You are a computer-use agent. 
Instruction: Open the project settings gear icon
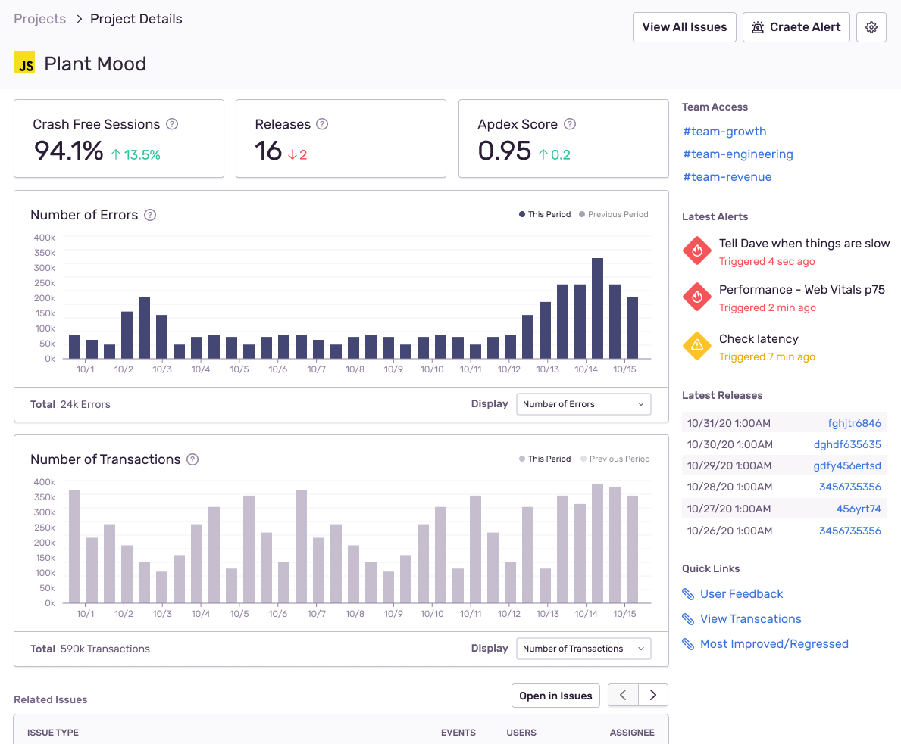pos(871,27)
